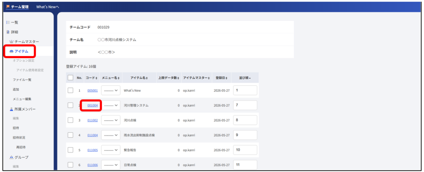Click 追加 in the sidebar
This screenshot has height=172, width=424.
coord(16,90)
